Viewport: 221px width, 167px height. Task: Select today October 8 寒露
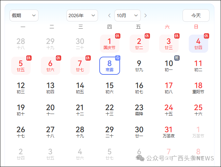(110, 66)
